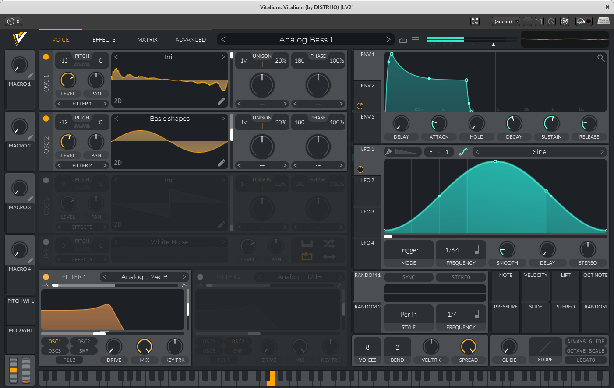Click the save preset icon beside Analog Bass 1

[x=403, y=40]
